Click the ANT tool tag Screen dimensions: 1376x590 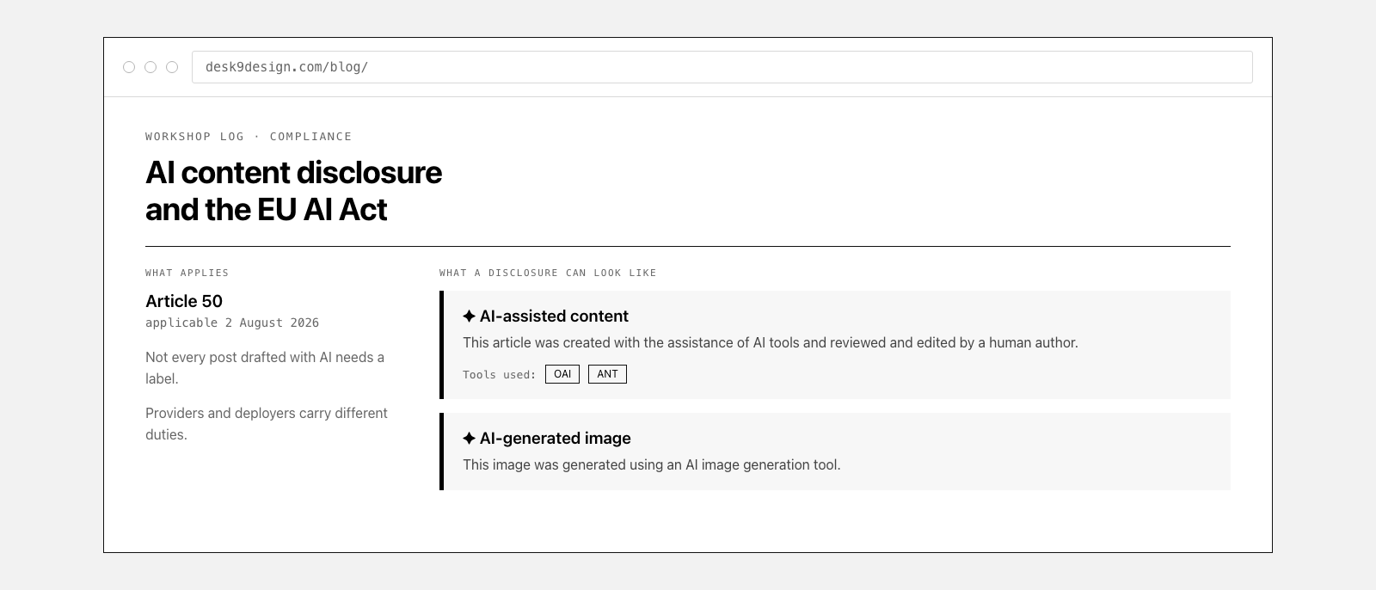tap(607, 374)
